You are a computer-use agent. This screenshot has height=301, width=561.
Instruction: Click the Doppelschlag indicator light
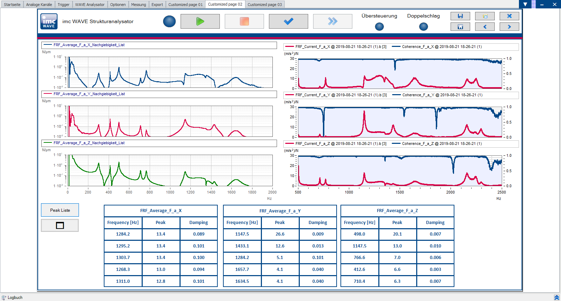[423, 27]
